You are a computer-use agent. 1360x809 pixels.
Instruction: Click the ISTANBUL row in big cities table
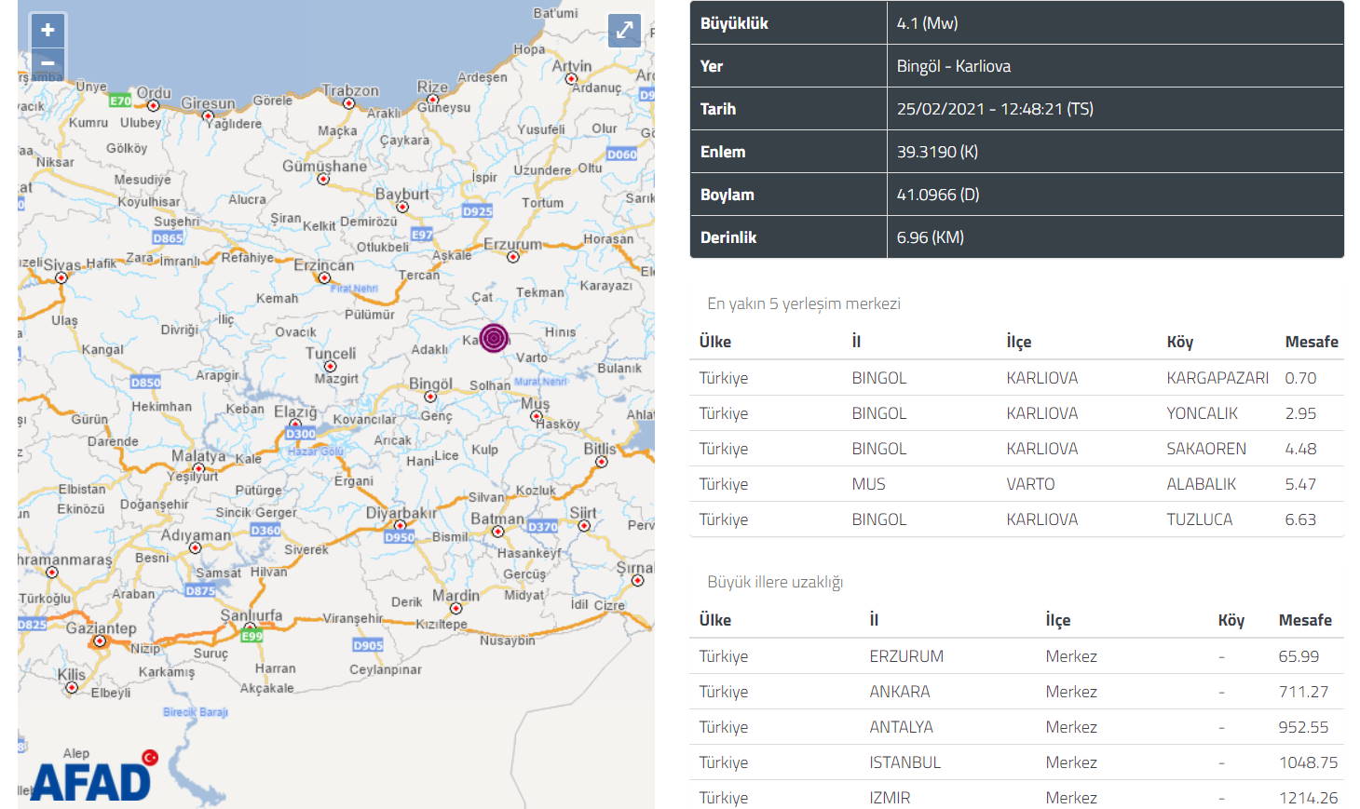tap(1016, 762)
